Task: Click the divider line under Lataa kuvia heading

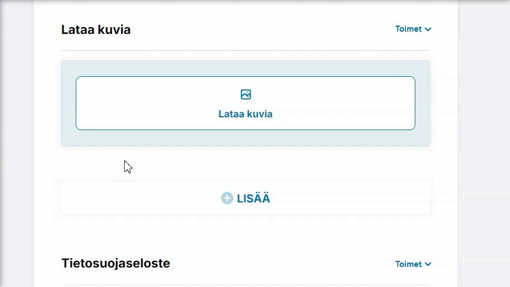Action: coord(245,51)
